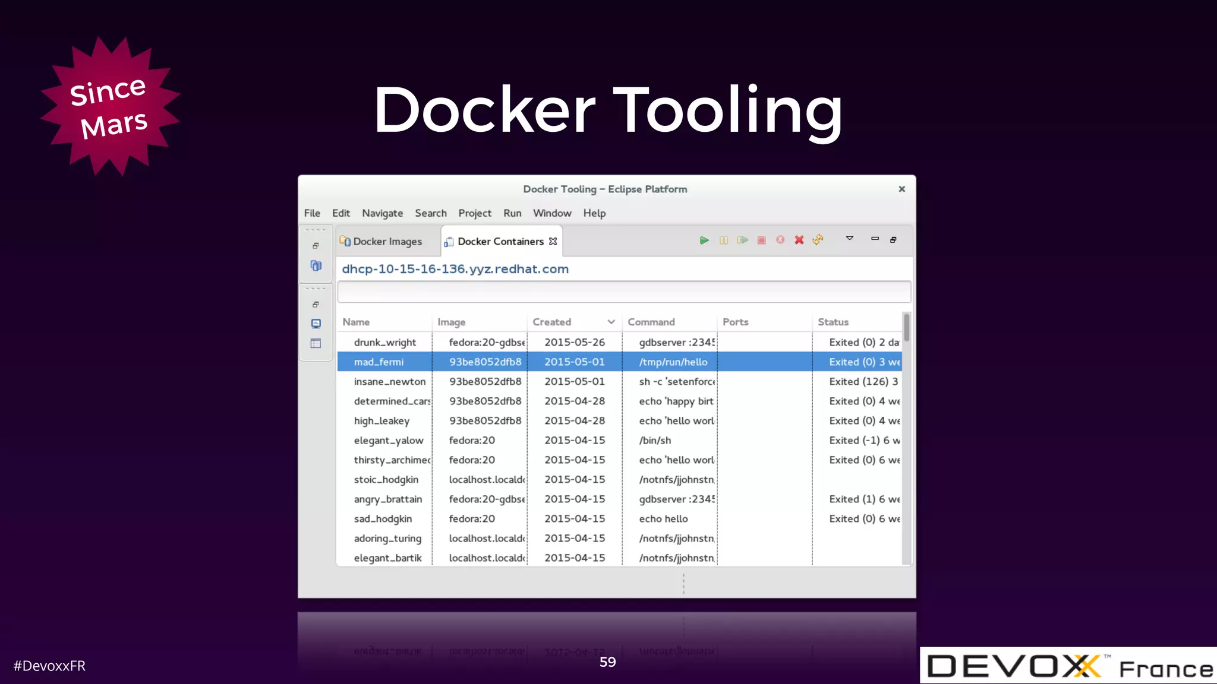Stop container with red square icon

[x=761, y=240]
